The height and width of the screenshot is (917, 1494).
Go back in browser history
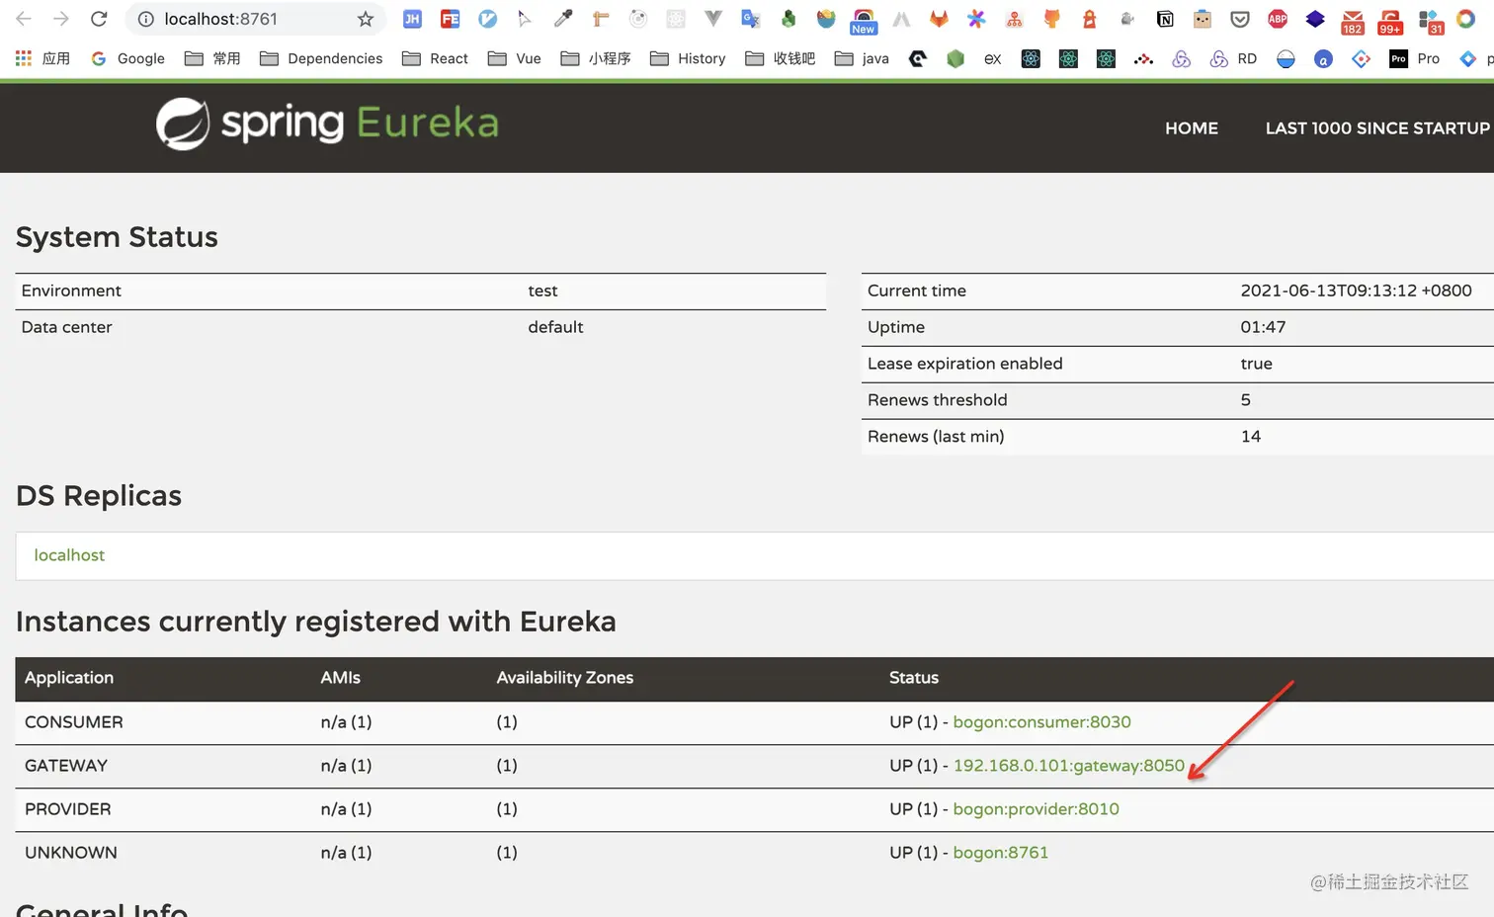[x=24, y=19]
